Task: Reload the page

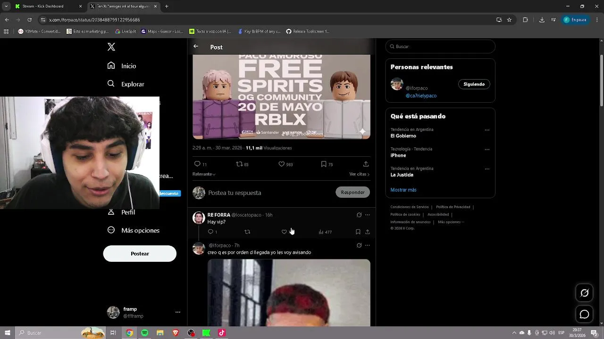Action: 29,20
